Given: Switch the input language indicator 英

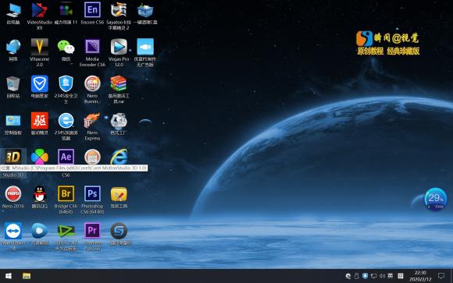Looking at the screenshot, I should pos(391,276).
